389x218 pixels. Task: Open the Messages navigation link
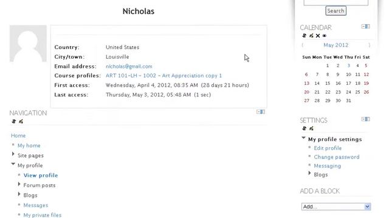[36, 205]
